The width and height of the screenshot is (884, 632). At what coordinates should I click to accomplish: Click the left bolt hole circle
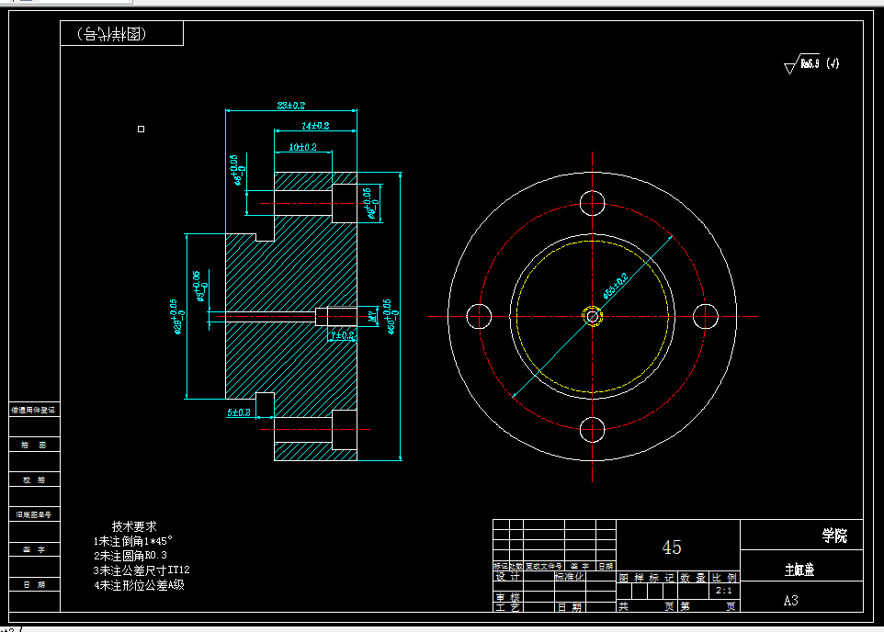(x=479, y=316)
